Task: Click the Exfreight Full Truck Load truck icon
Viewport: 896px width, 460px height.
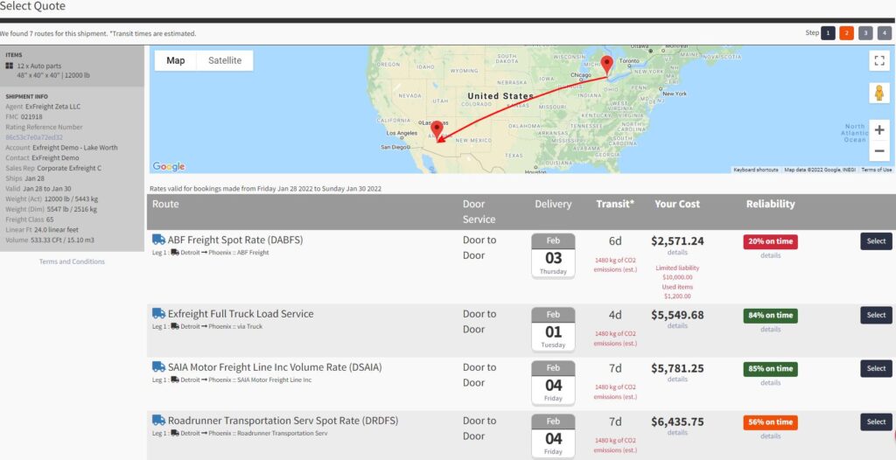Action: point(158,313)
